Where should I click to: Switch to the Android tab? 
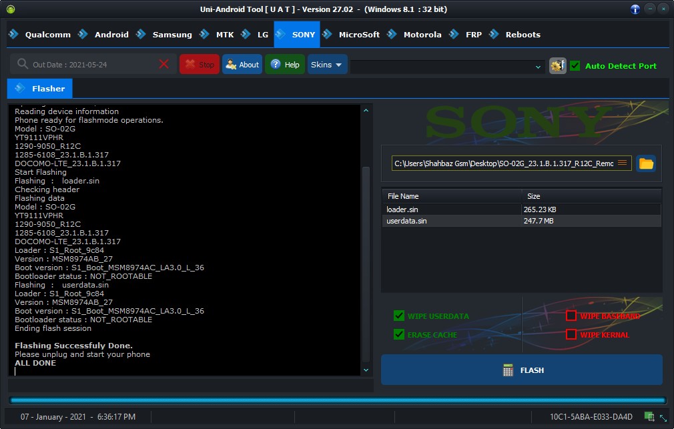pos(103,35)
